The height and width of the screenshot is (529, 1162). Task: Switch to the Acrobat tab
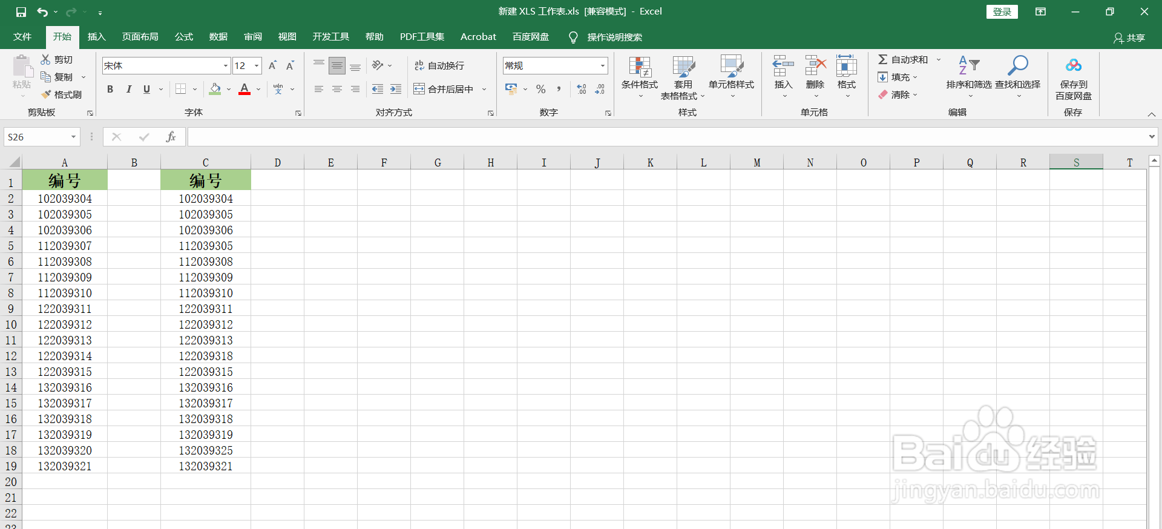pos(478,37)
